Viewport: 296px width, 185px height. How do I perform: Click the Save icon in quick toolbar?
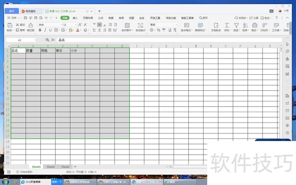pos(26,18)
